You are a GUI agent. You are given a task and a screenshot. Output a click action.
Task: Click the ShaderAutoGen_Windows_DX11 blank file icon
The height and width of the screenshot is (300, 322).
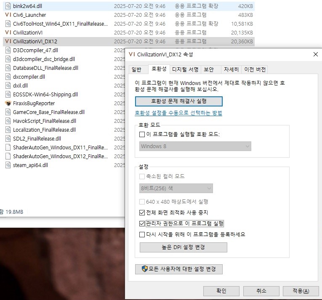click(x=8, y=147)
